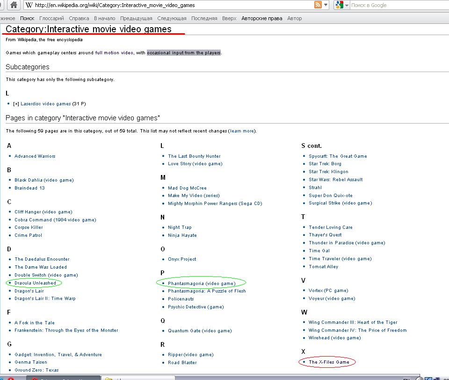The height and width of the screenshot is (380, 449).
Task: Open Spycraft: The Great Game link
Action: 338,156
